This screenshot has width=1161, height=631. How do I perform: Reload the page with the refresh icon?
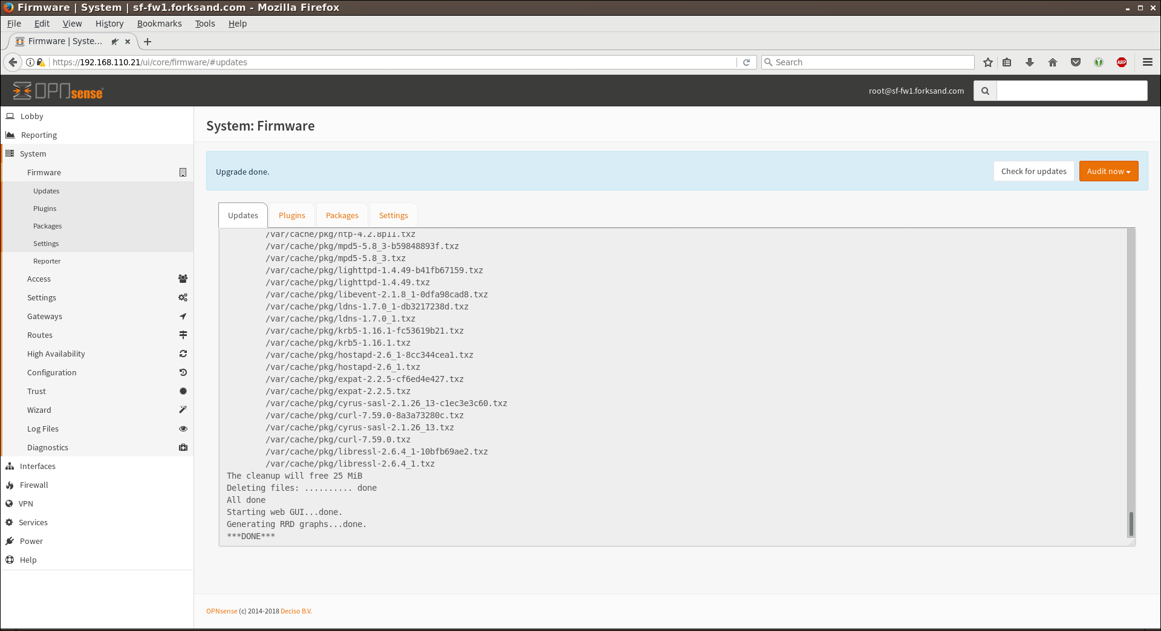pos(747,62)
